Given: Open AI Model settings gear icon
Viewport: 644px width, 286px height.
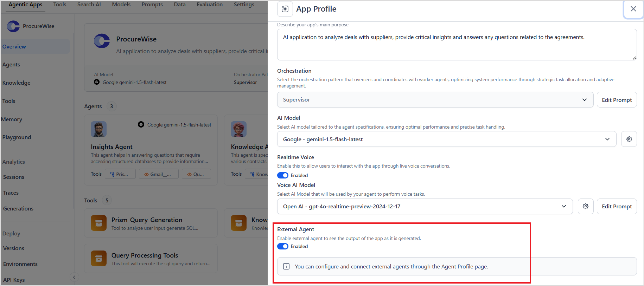Looking at the screenshot, I should tap(629, 139).
